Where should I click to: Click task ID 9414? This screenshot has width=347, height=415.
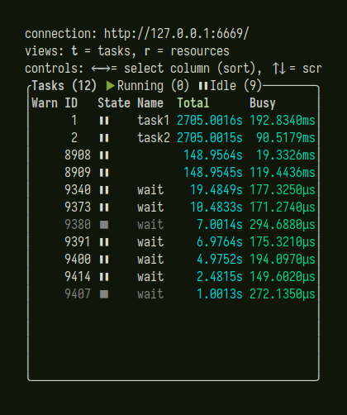coord(78,277)
